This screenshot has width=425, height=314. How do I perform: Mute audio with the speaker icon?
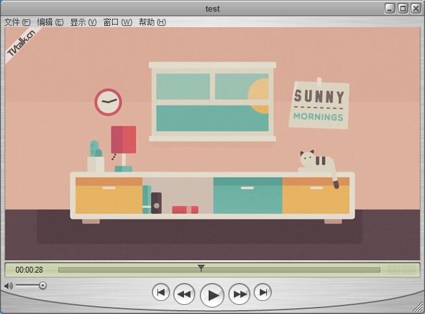click(8, 286)
